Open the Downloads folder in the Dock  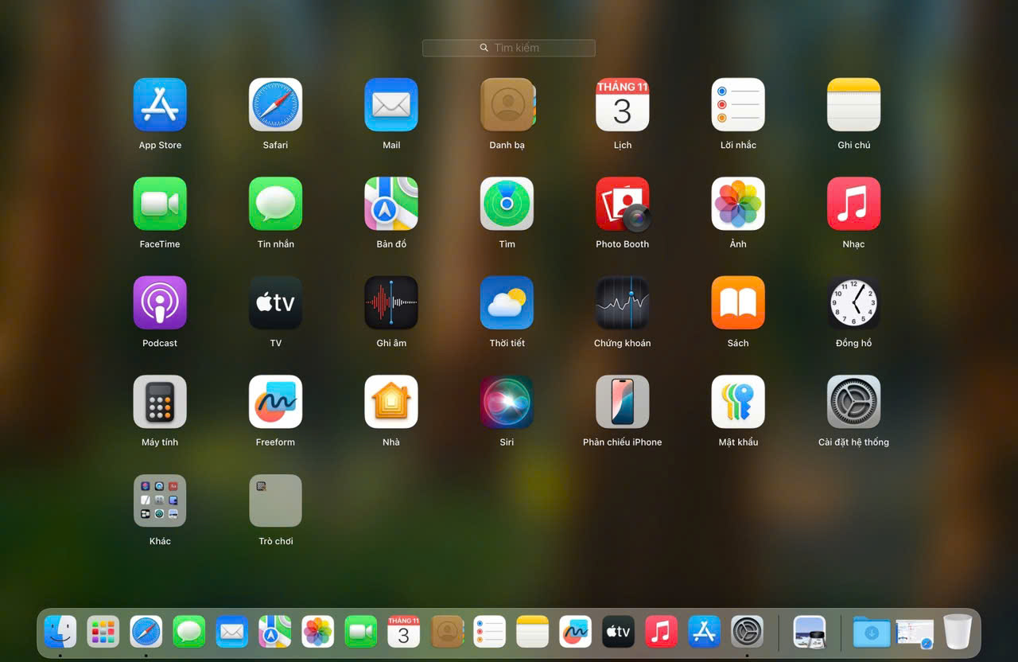coord(872,632)
